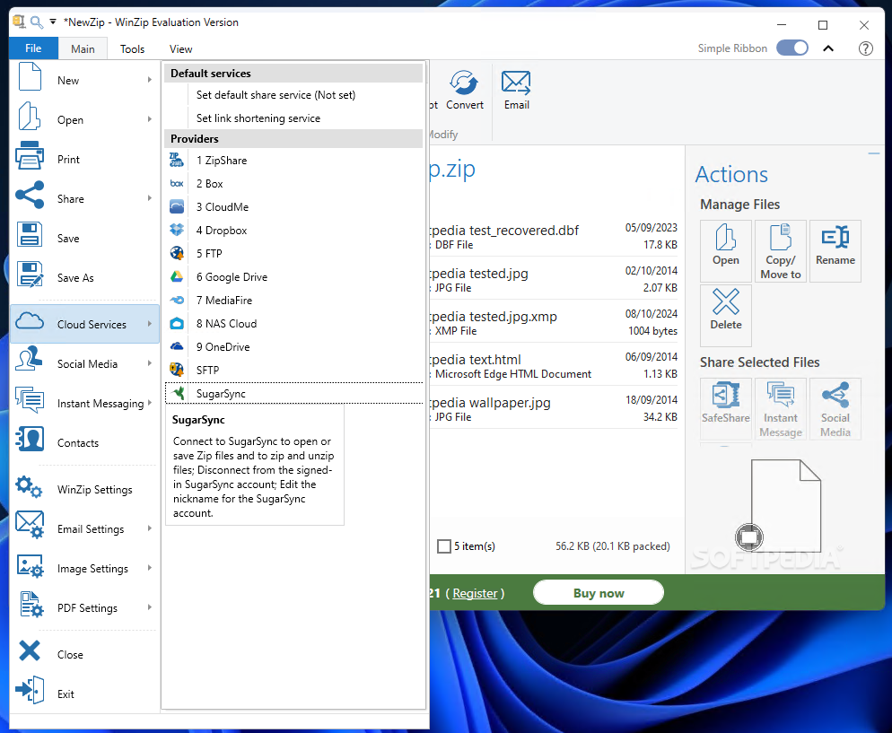Toggle the Simple Ribbon switch
This screenshot has width=892, height=733.
point(792,48)
